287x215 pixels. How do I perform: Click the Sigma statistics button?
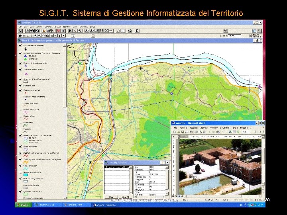pyautogui.click(x=137, y=31)
